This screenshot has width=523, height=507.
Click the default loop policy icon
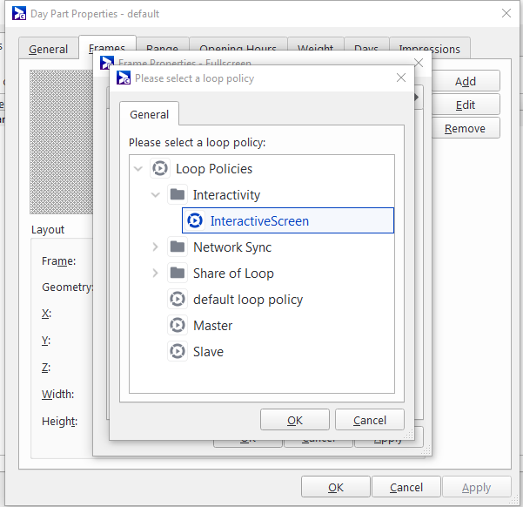(x=178, y=300)
